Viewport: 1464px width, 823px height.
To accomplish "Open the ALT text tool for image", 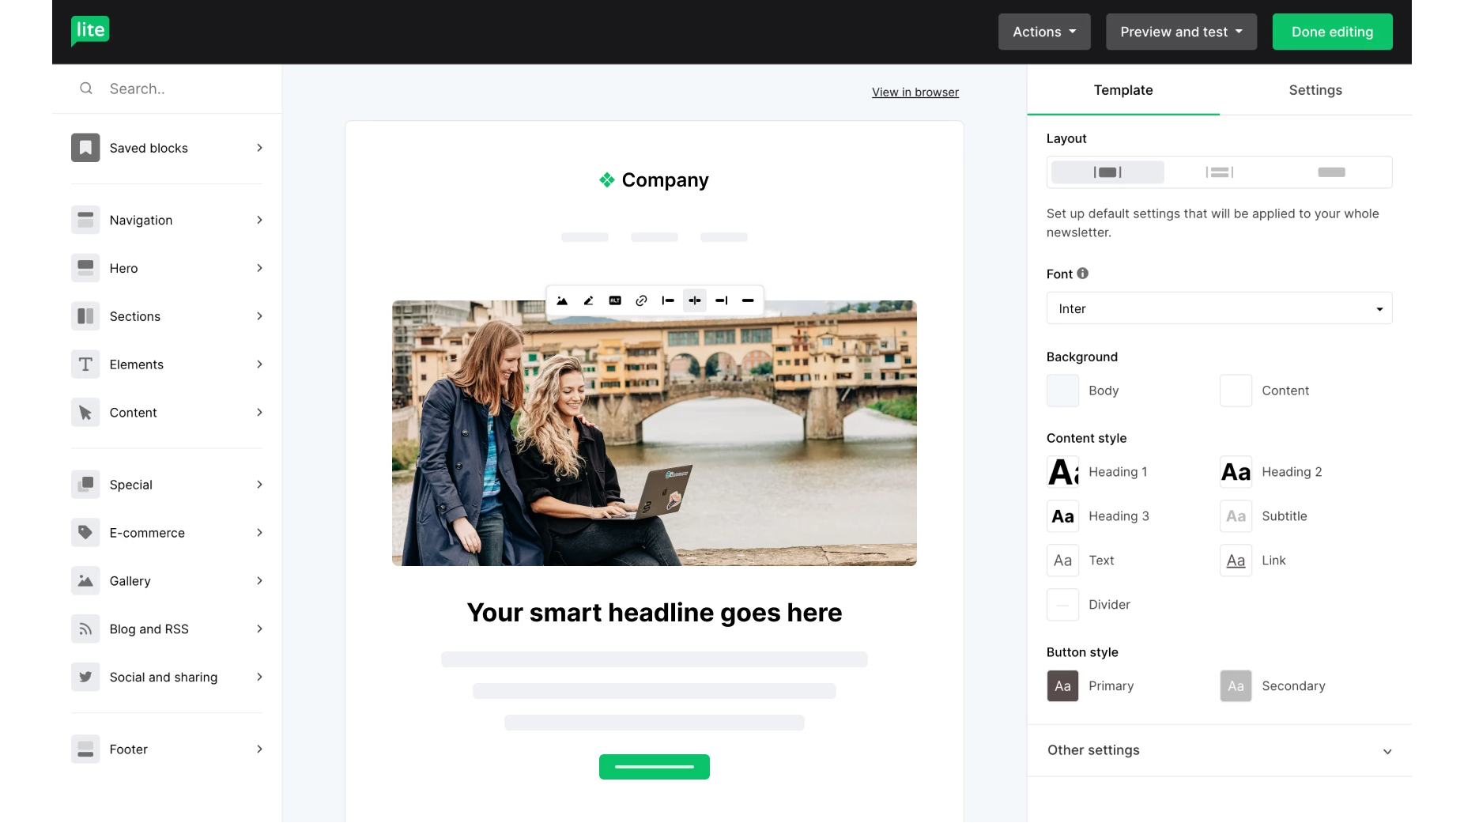I will tap(615, 300).
